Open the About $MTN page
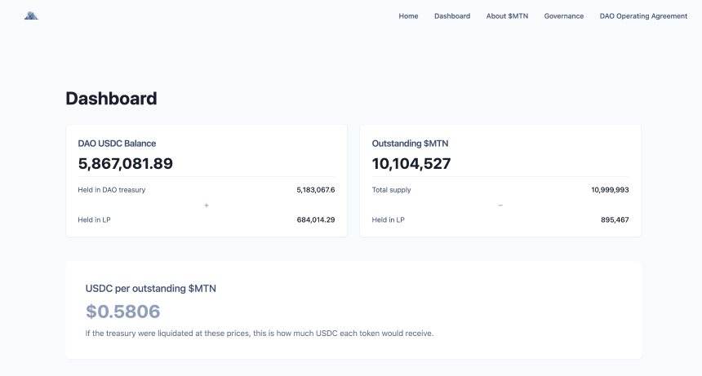Viewport: 702px width, 376px height. 507,16
